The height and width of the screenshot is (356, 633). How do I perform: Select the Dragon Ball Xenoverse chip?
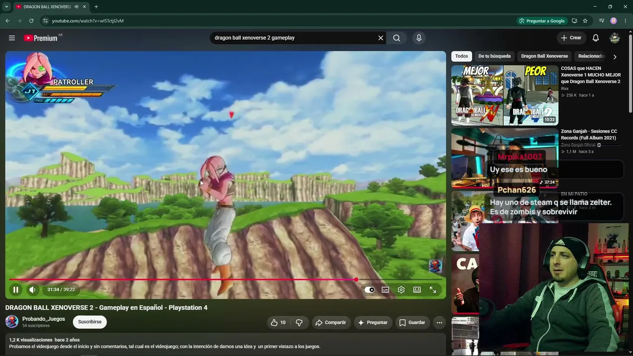pos(544,56)
